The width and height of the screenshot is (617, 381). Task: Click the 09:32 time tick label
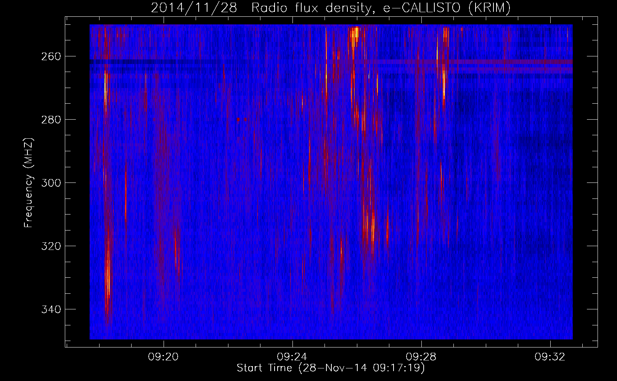point(550,357)
